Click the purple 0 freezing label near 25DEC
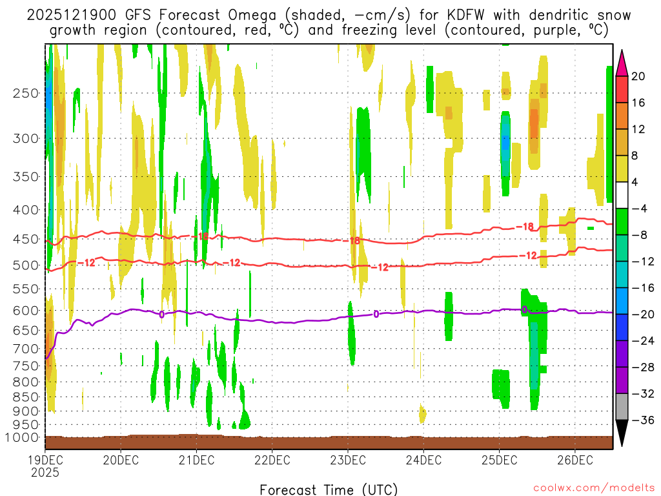 pyautogui.click(x=524, y=309)
